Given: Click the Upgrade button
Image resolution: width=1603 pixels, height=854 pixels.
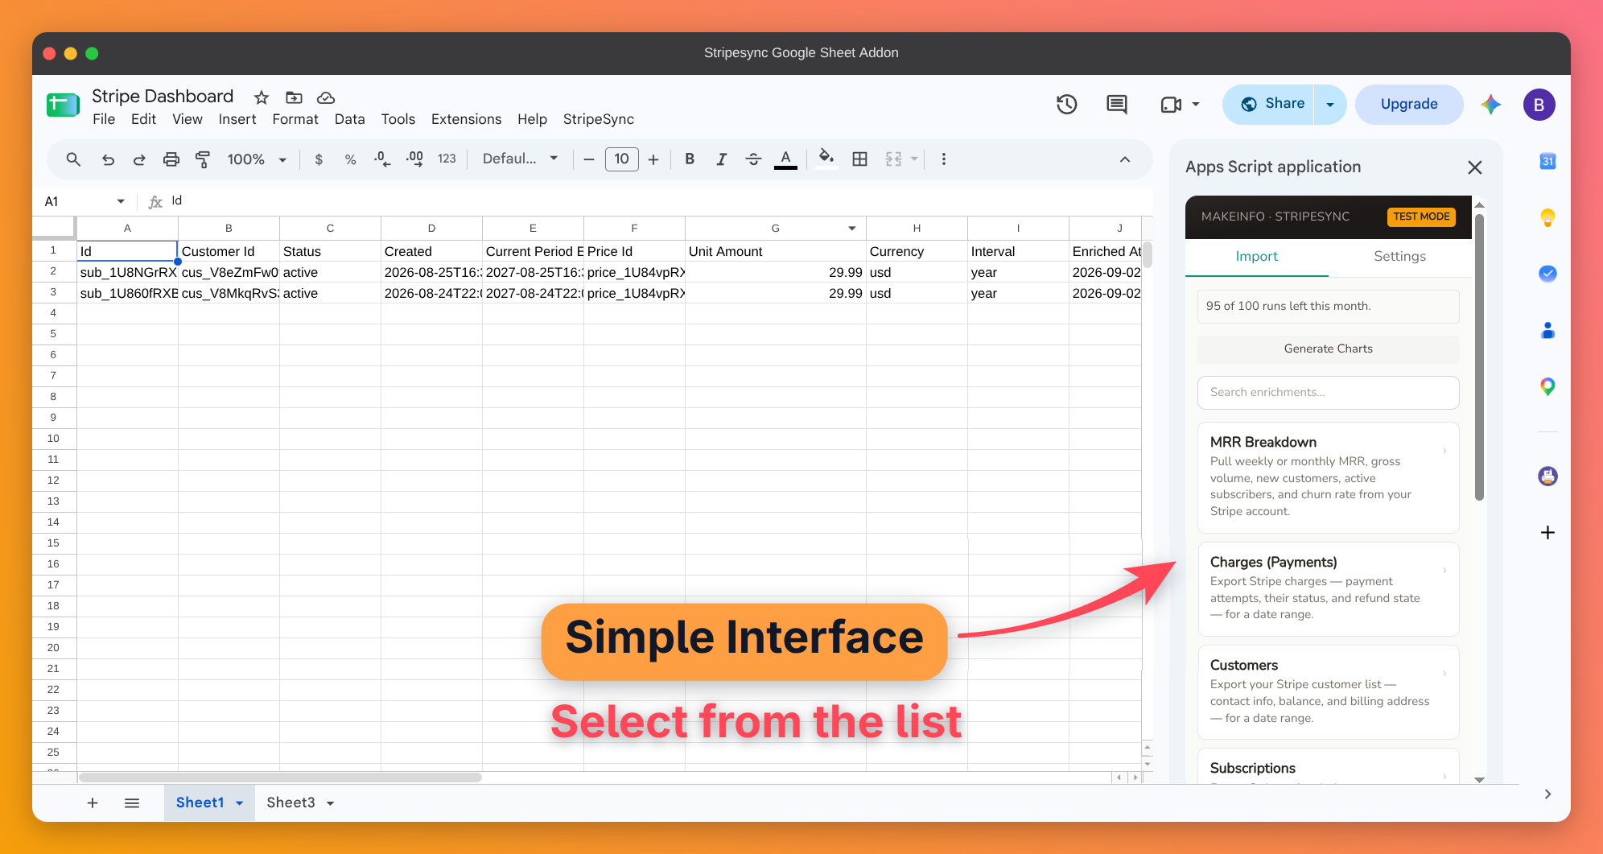Looking at the screenshot, I should [1408, 104].
